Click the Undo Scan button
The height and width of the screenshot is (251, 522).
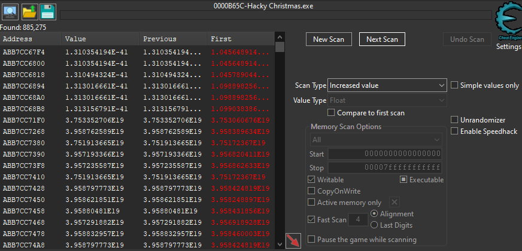click(467, 39)
